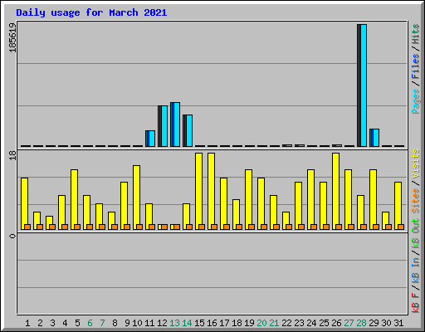Click the 18 maximum visits axis label
This screenshot has height=332, width=425.
12,155
